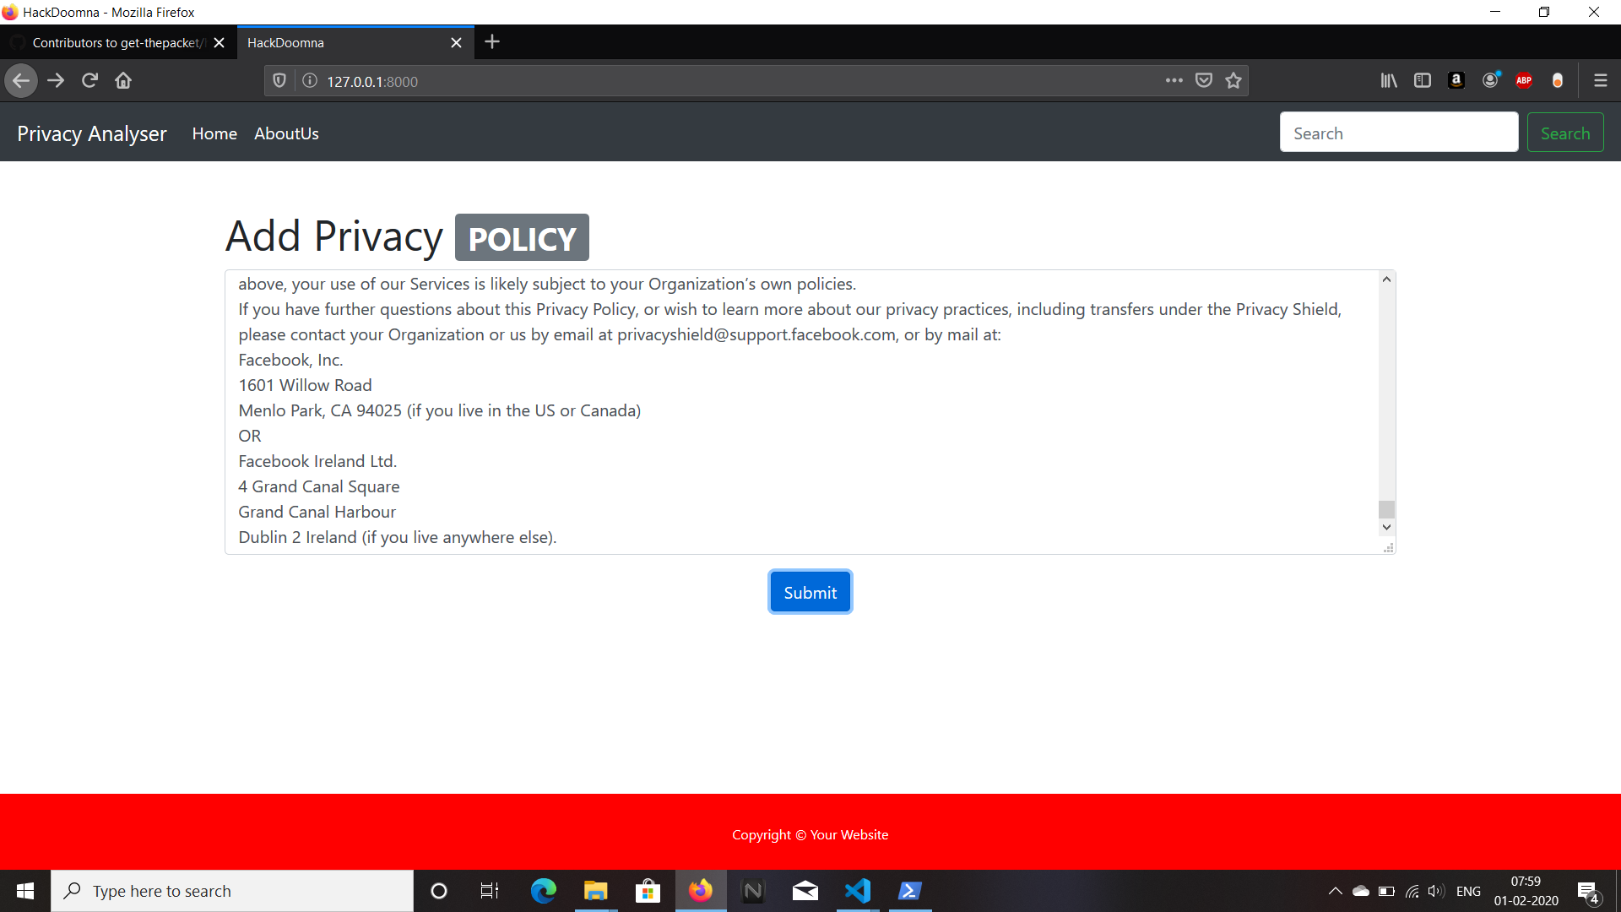
Task: Bookmark this page with star icon
Action: click(1233, 81)
